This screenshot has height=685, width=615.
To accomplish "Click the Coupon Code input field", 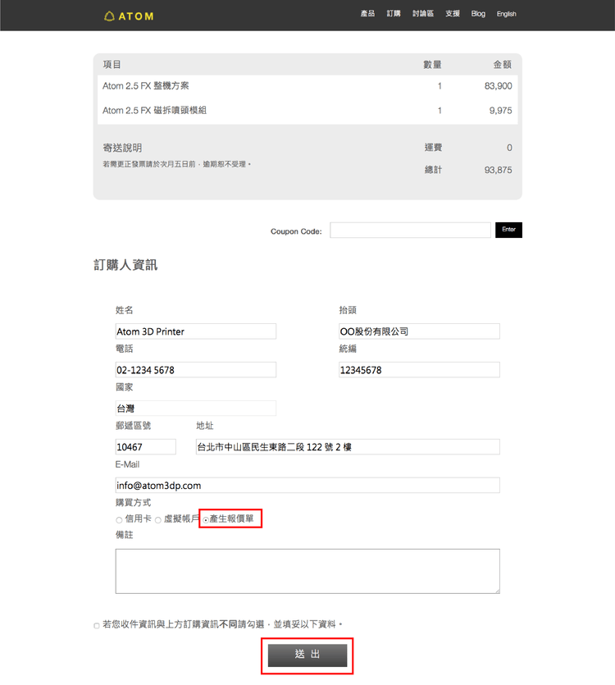I will [x=410, y=231].
